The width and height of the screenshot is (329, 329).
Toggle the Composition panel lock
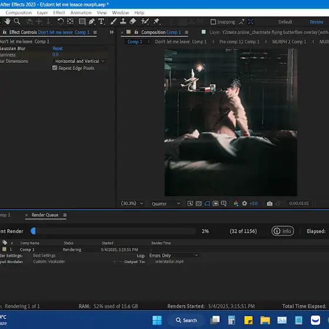pyautogui.click(x=136, y=32)
